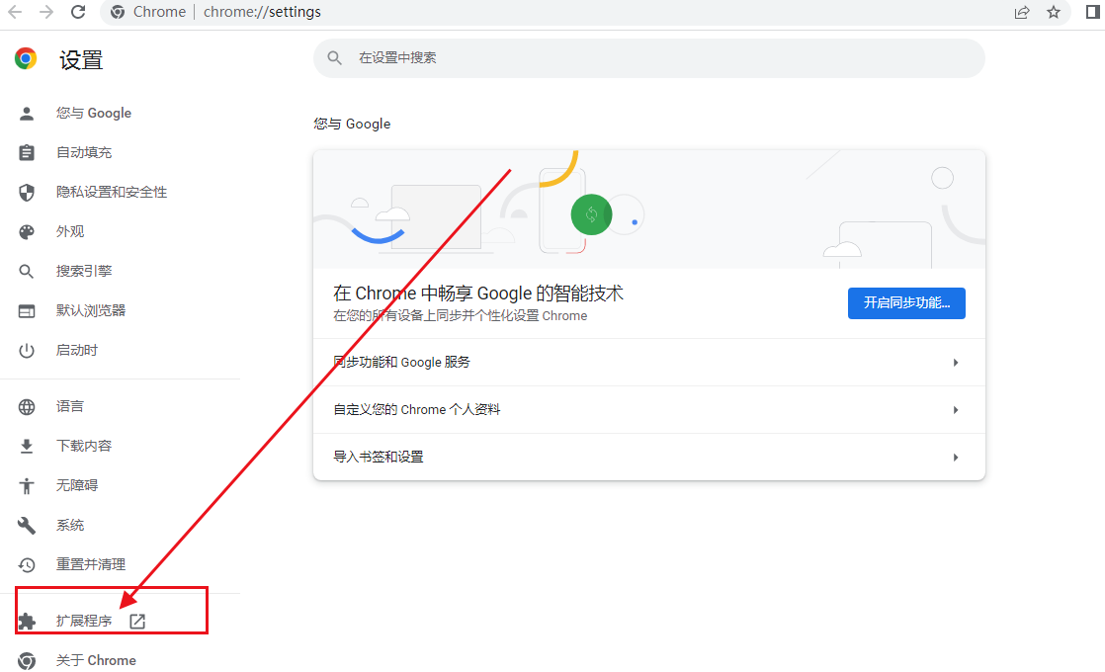Expand the 导入书签和设置 arrow
The height and width of the screenshot is (672, 1105).
pos(956,458)
